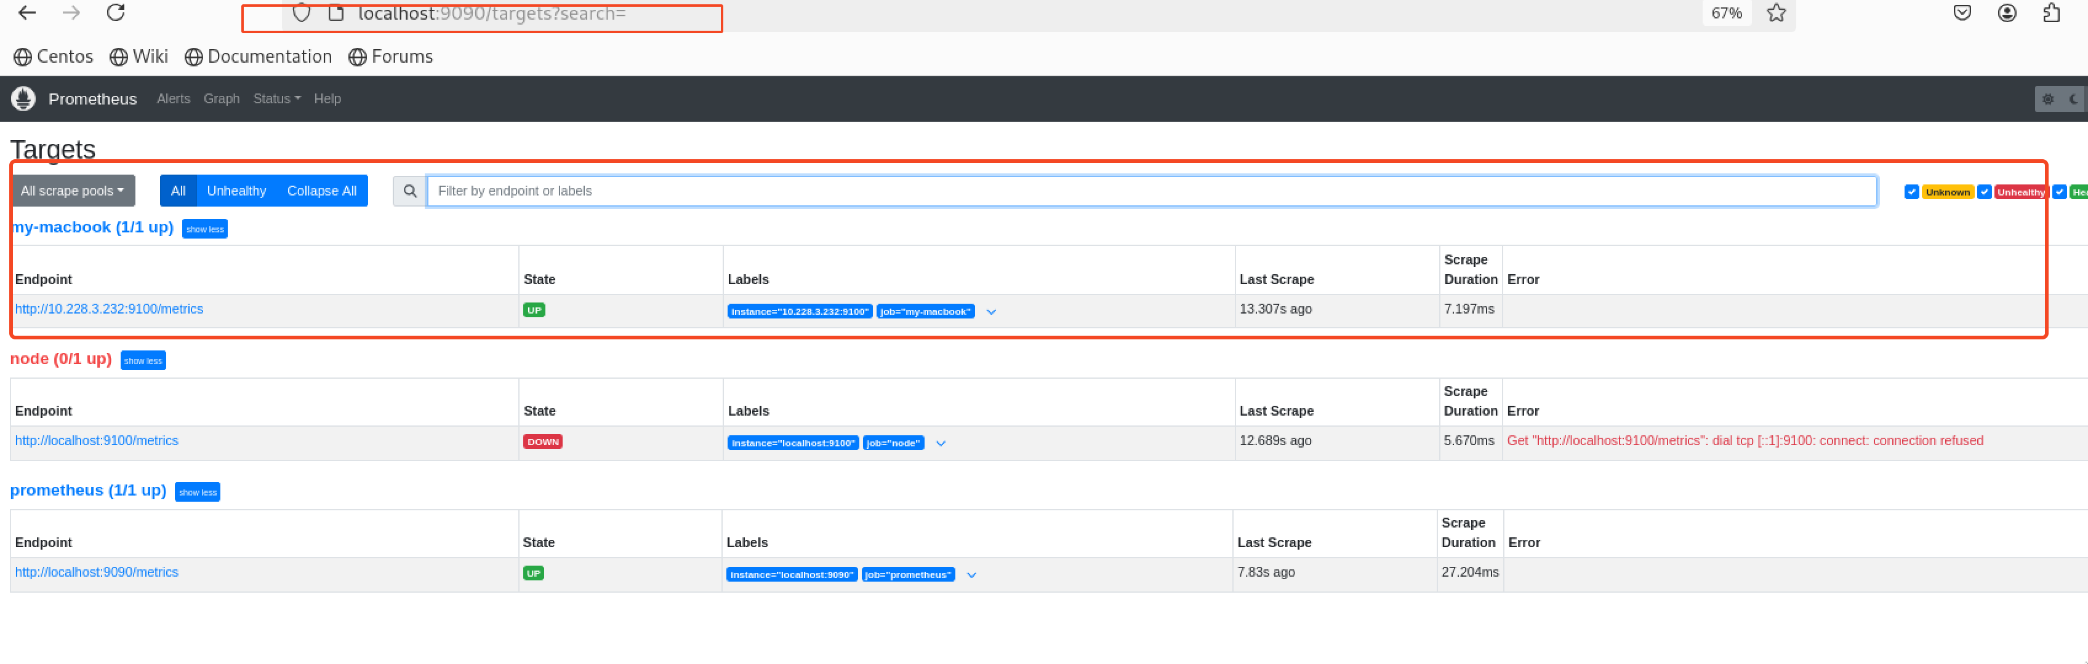
Task: Open the Status menu dropdown
Action: [x=276, y=99]
